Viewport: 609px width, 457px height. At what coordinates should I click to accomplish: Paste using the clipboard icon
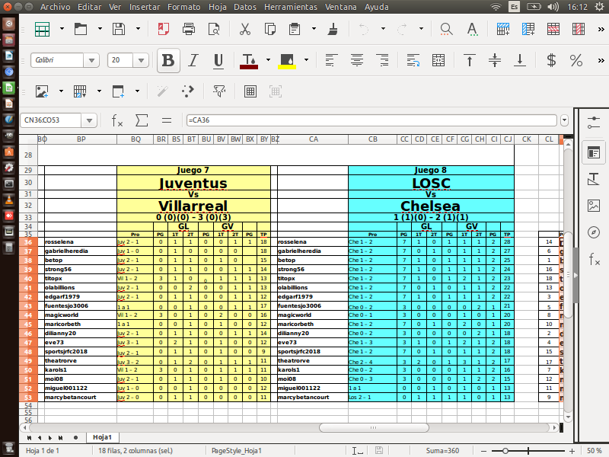click(x=295, y=29)
